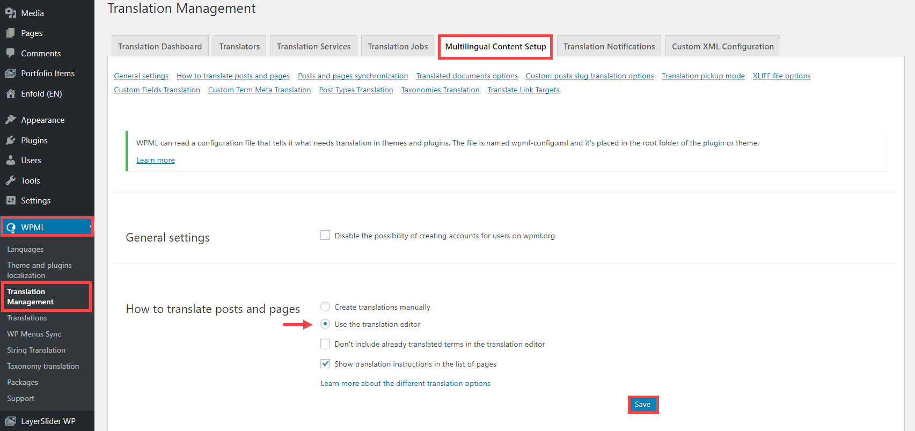
Task: Select Multilingual Content Setup tab
Action: click(x=495, y=46)
